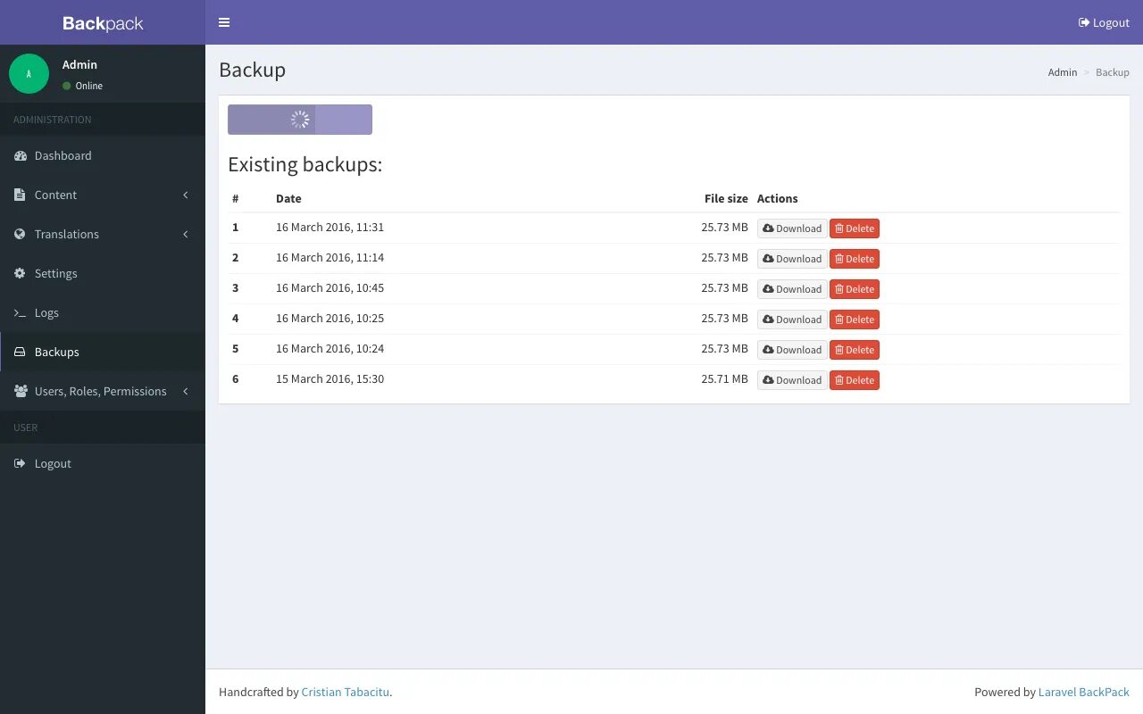1143x714 pixels.
Task: Expand the Translations submenu
Action: click(x=185, y=234)
